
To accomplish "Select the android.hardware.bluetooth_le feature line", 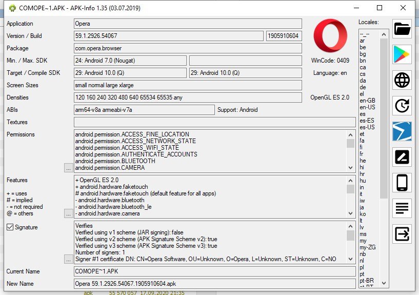I will pyautogui.click(x=113, y=207).
